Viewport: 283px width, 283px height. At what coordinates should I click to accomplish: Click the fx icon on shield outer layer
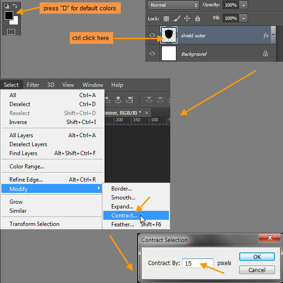266,35
